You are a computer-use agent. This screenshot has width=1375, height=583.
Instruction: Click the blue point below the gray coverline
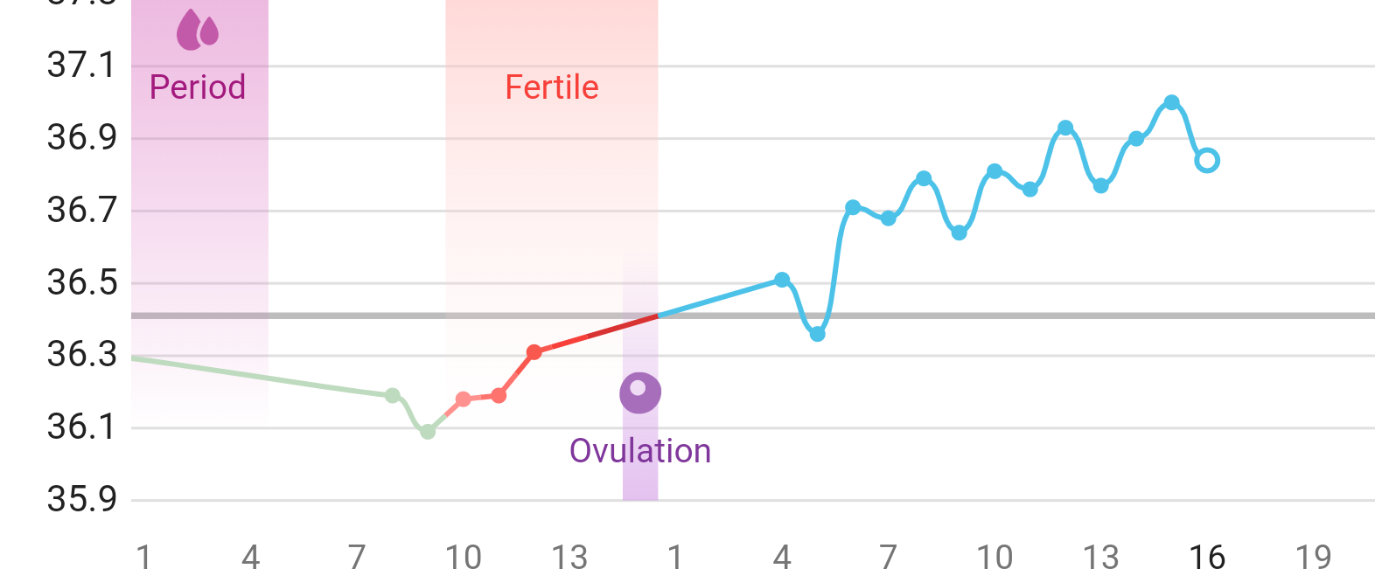[x=818, y=334]
